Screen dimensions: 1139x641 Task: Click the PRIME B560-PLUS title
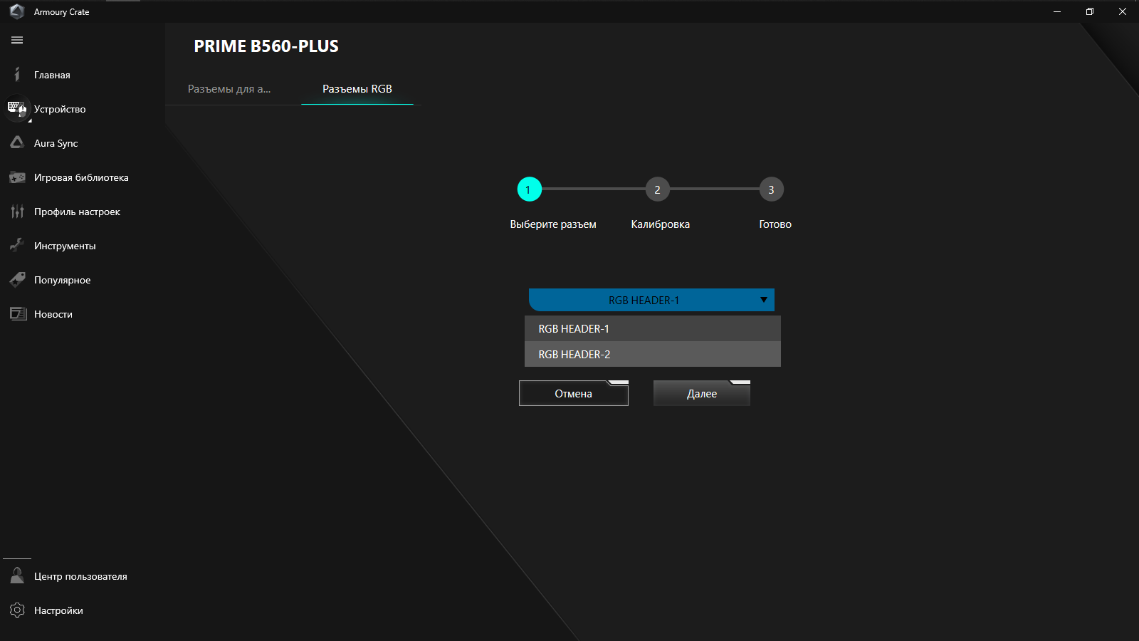tap(266, 46)
